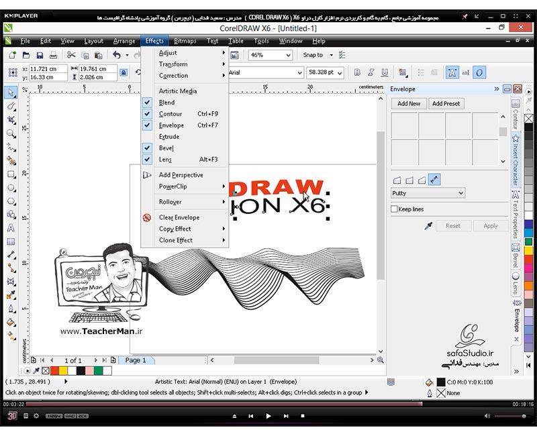The height and width of the screenshot is (436, 537).
Task: Click the Cut scissors icon
Action: coord(71,55)
